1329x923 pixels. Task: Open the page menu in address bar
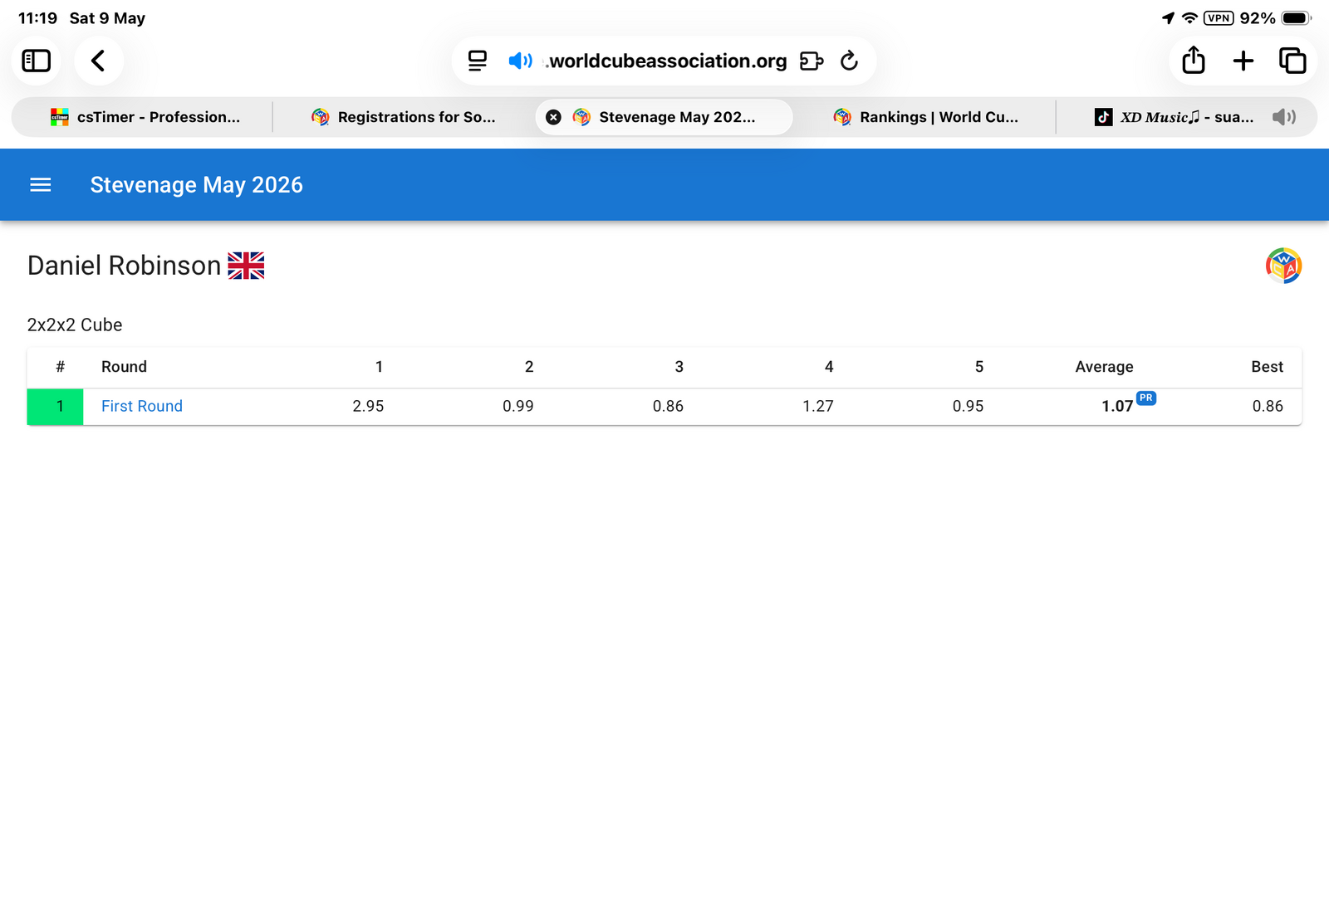[478, 61]
